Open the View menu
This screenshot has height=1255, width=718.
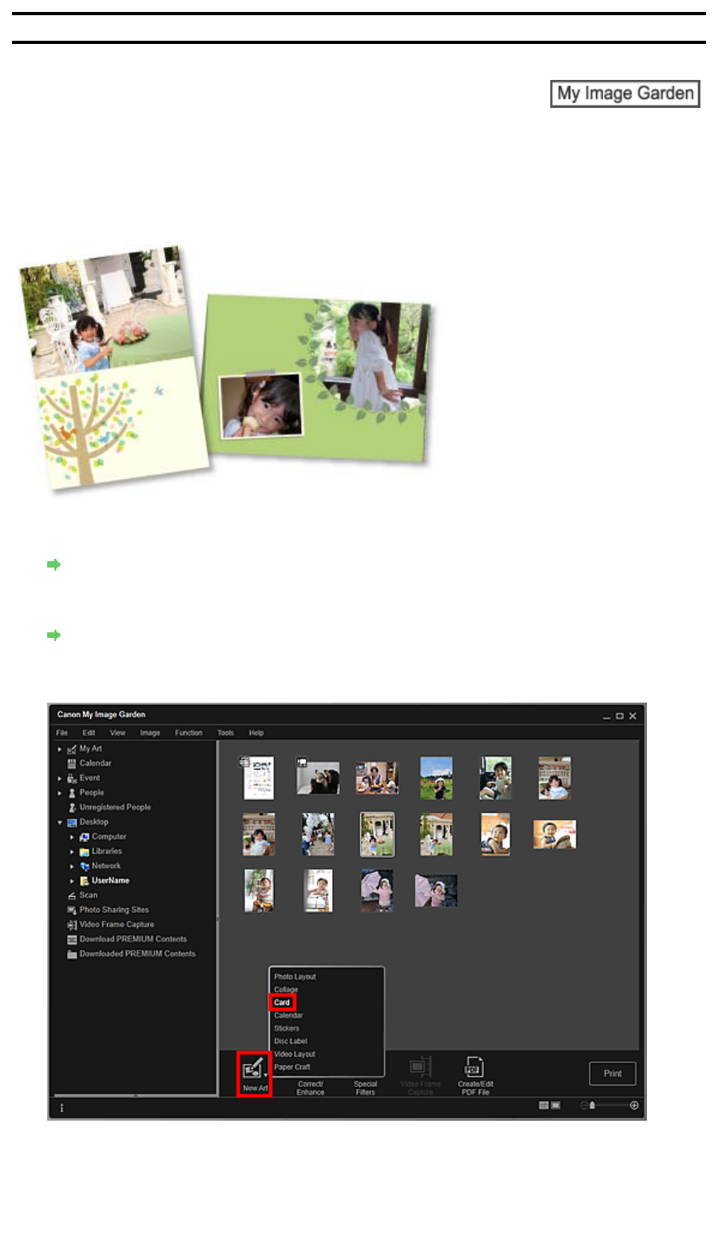coord(117,732)
